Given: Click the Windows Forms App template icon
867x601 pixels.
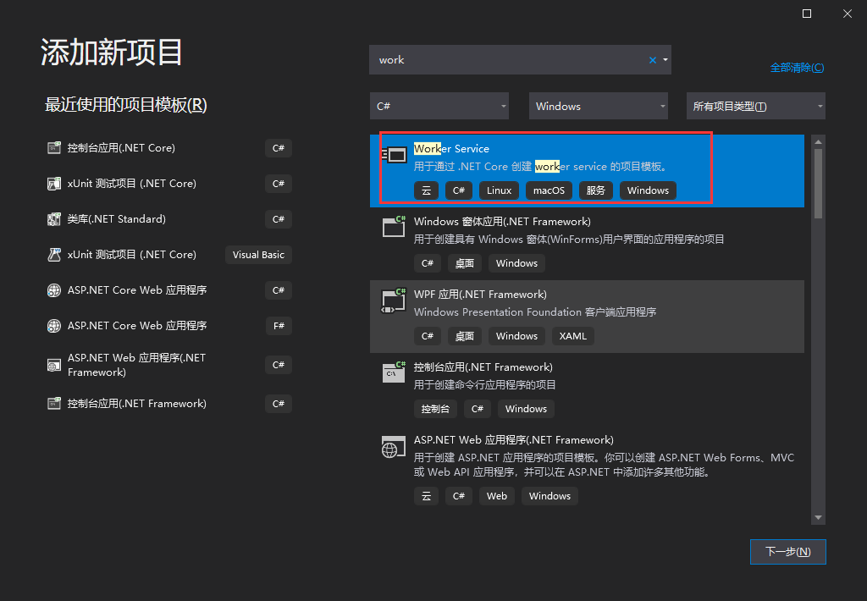Looking at the screenshot, I should point(394,227).
